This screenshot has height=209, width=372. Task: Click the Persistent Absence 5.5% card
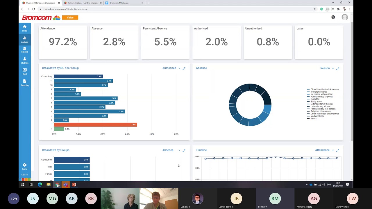165,42
